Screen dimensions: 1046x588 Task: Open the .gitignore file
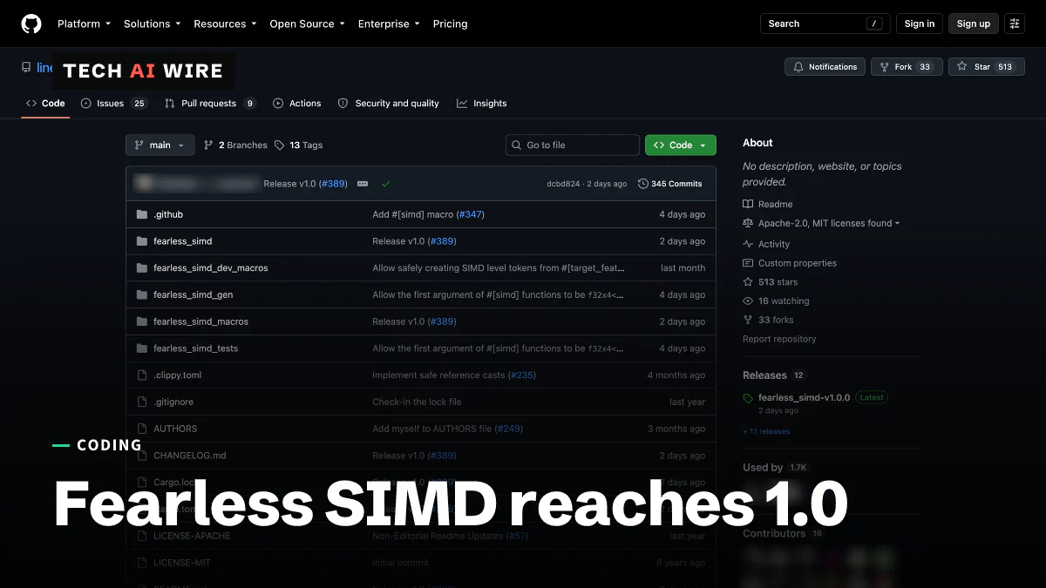point(173,402)
